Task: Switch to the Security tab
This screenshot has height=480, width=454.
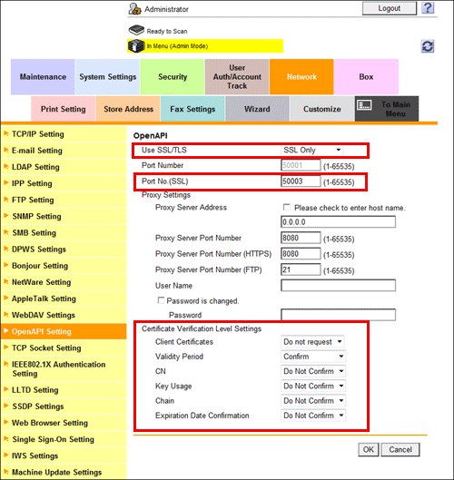Action: [173, 77]
